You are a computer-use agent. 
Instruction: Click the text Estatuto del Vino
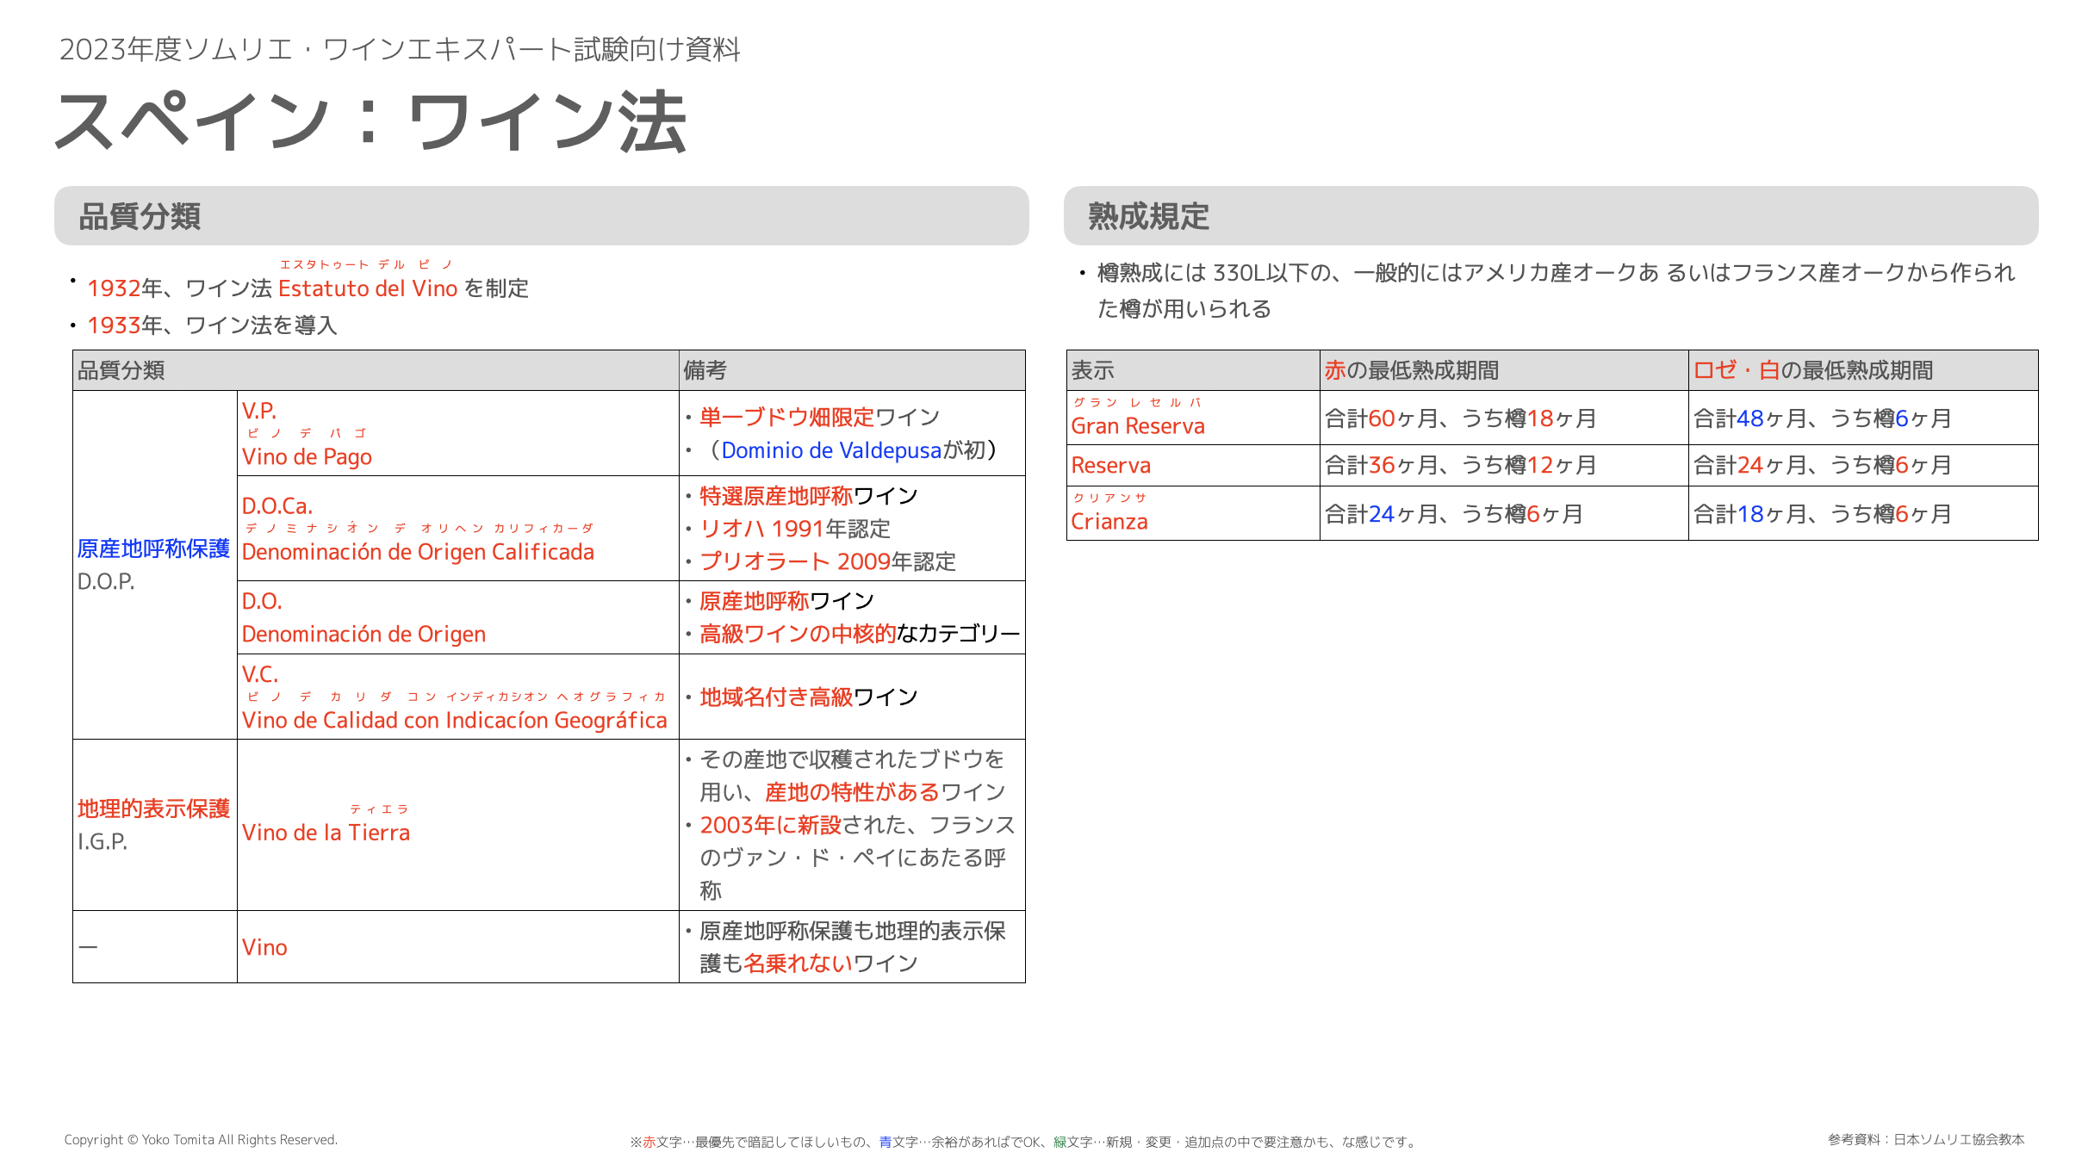pos(368,288)
